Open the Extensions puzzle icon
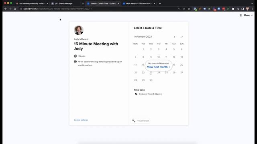 (x=233, y=9)
